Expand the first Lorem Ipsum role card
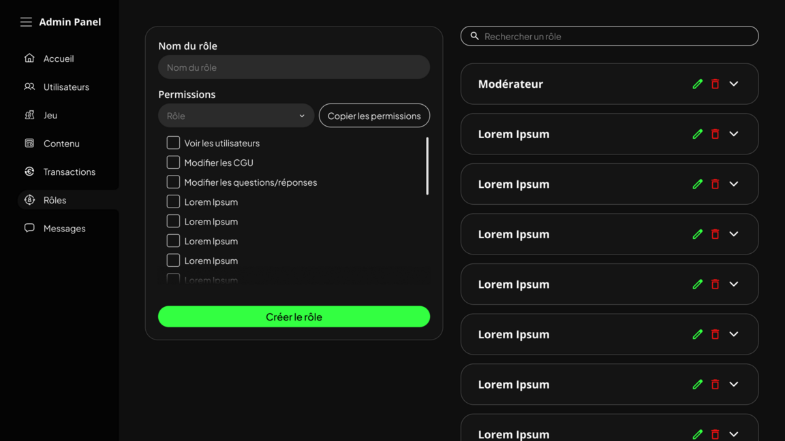The width and height of the screenshot is (785, 441). [733, 134]
